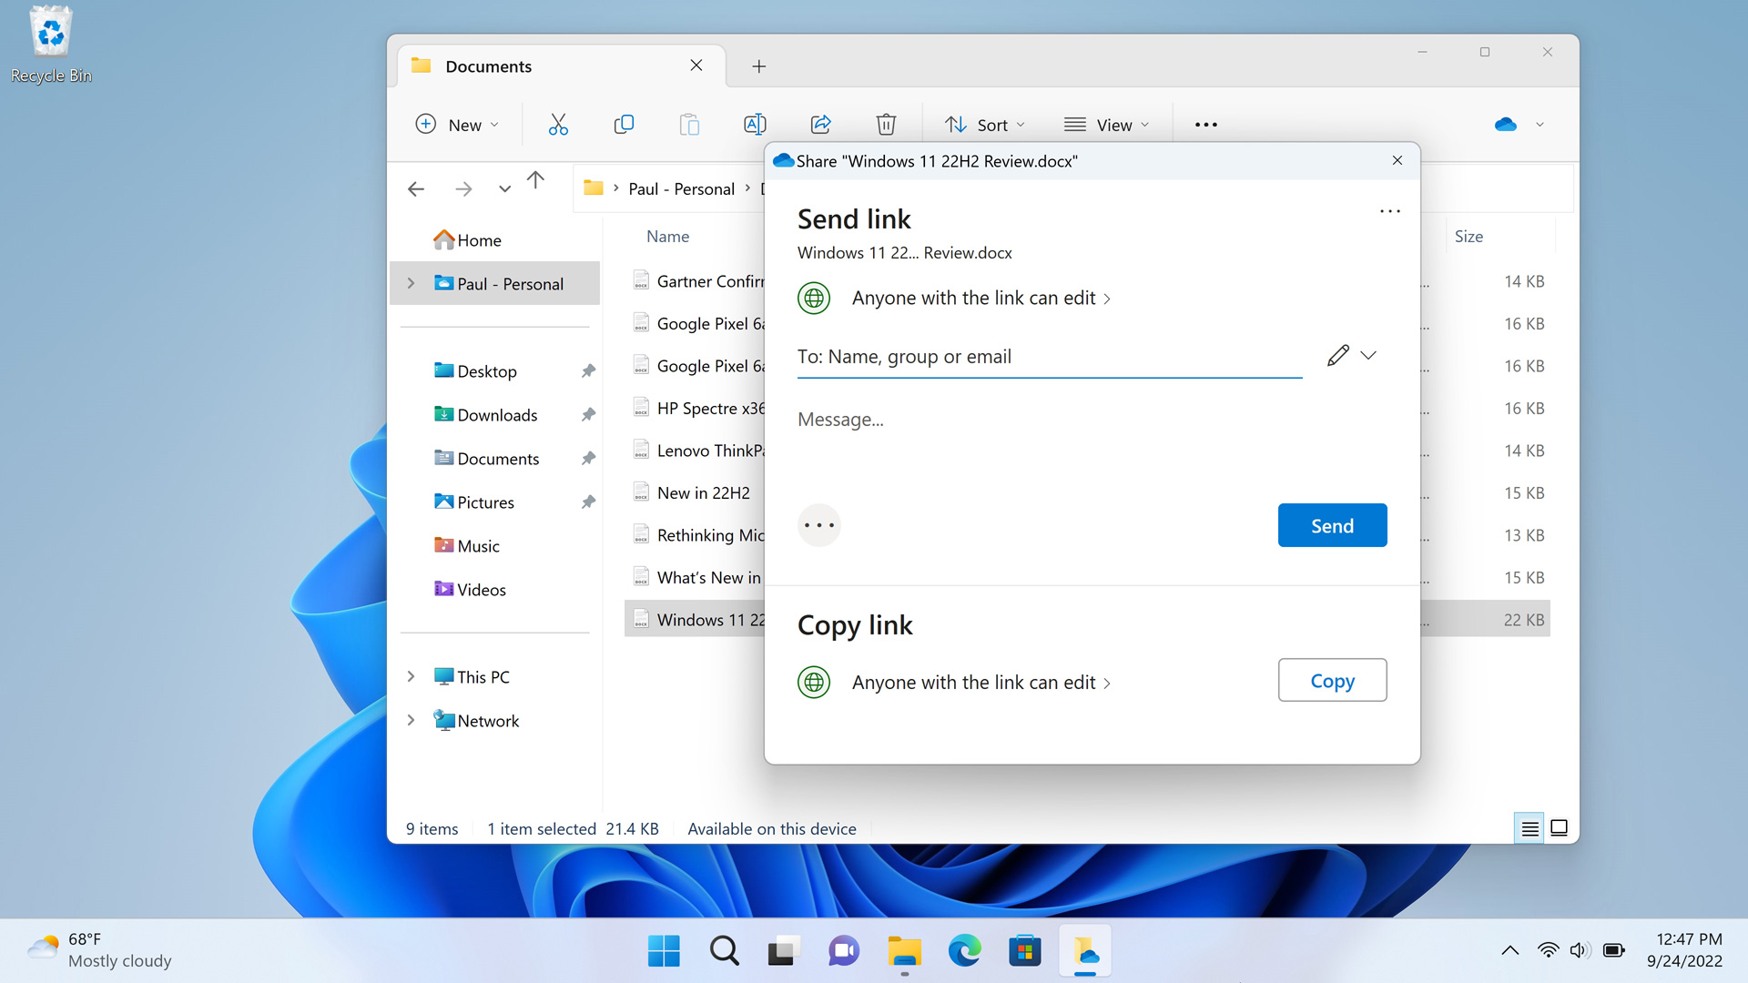Click the pencil edit permission icon
Viewport: 1748px width, 983px height.
pyautogui.click(x=1337, y=356)
